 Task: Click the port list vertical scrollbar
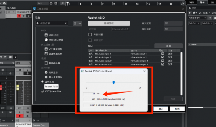pyautogui.click(x=181, y=73)
